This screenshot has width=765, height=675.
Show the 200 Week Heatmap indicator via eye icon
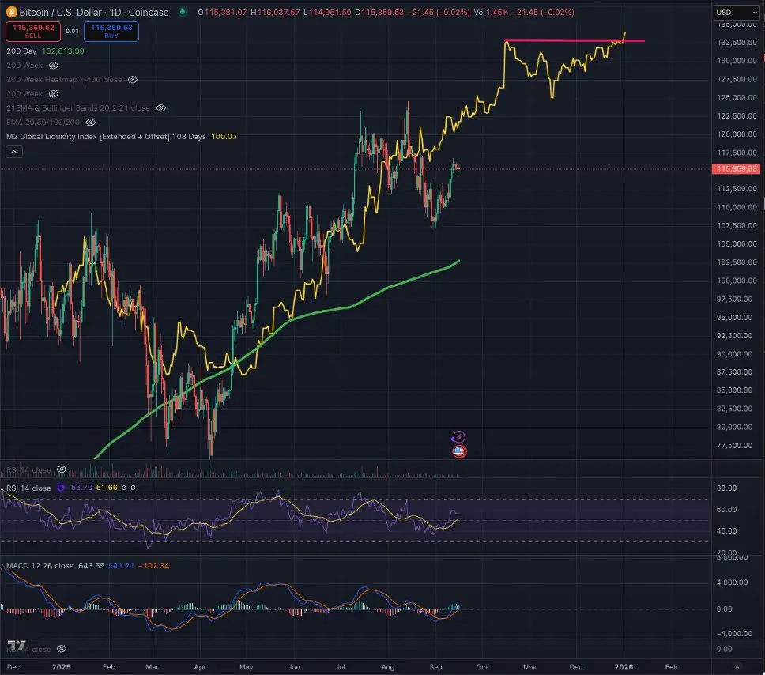132,80
